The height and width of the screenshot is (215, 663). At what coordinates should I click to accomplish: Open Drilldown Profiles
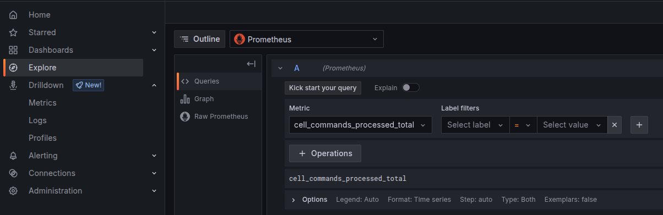pyautogui.click(x=42, y=138)
